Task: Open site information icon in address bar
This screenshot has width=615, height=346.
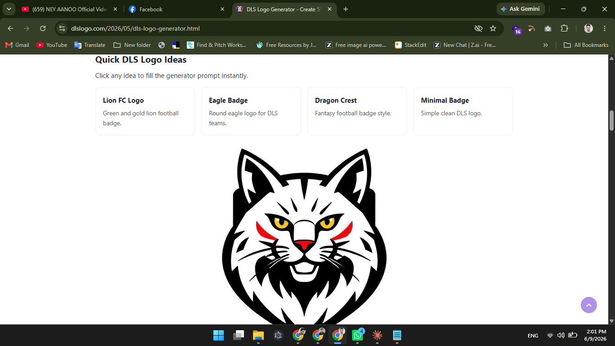Action: pyautogui.click(x=63, y=28)
